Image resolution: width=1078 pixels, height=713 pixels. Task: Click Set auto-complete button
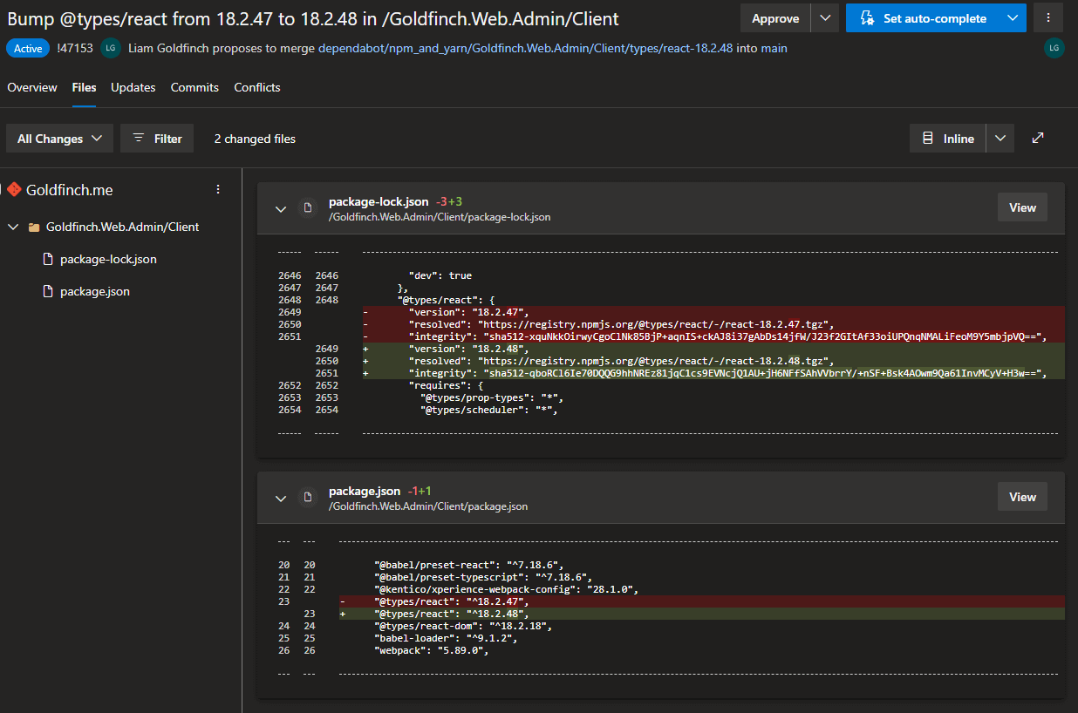[x=922, y=18]
